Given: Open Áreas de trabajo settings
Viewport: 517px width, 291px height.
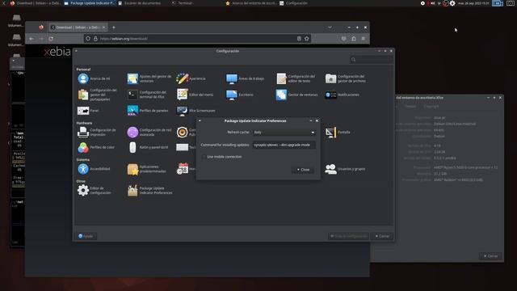Looking at the screenshot, I should [x=245, y=78].
